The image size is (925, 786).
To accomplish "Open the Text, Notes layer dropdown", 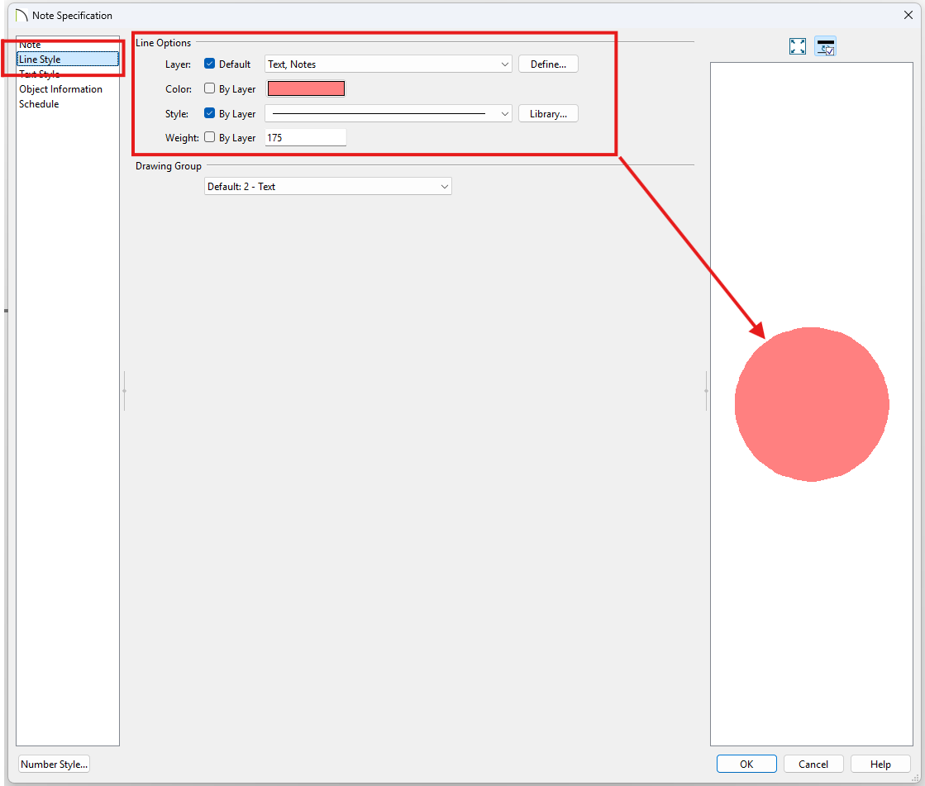I will tap(388, 64).
